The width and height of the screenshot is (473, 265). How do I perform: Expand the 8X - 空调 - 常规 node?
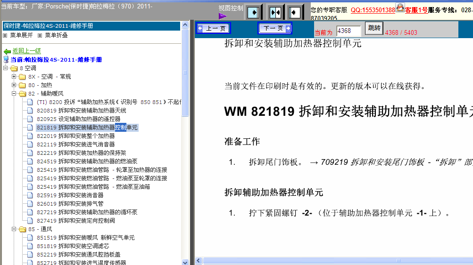(14, 77)
